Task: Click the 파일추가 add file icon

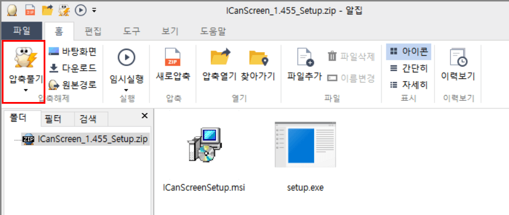Action: point(305,57)
